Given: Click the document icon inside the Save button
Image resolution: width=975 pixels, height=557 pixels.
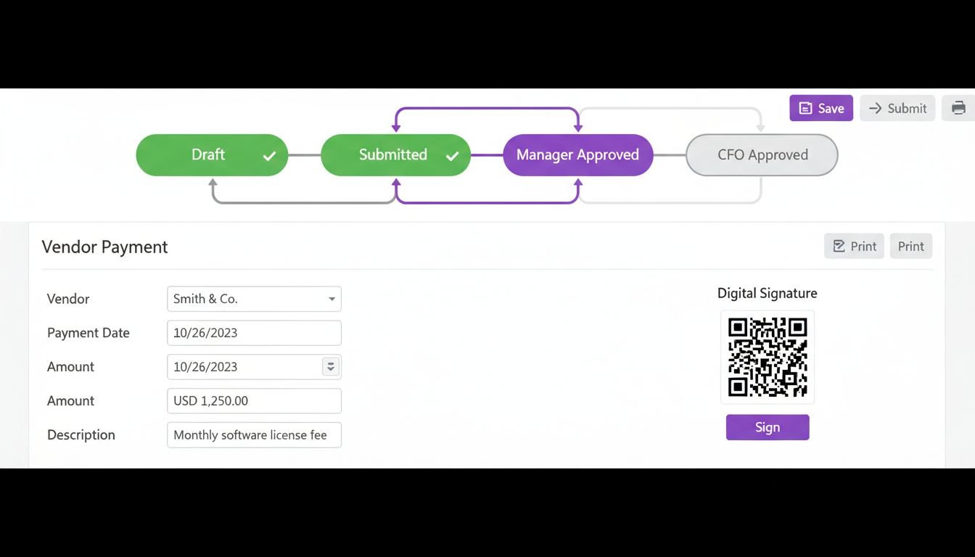Looking at the screenshot, I should pyautogui.click(x=806, y=107).
